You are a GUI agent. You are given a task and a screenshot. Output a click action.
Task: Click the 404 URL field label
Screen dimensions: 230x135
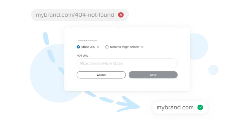(82, 56)
